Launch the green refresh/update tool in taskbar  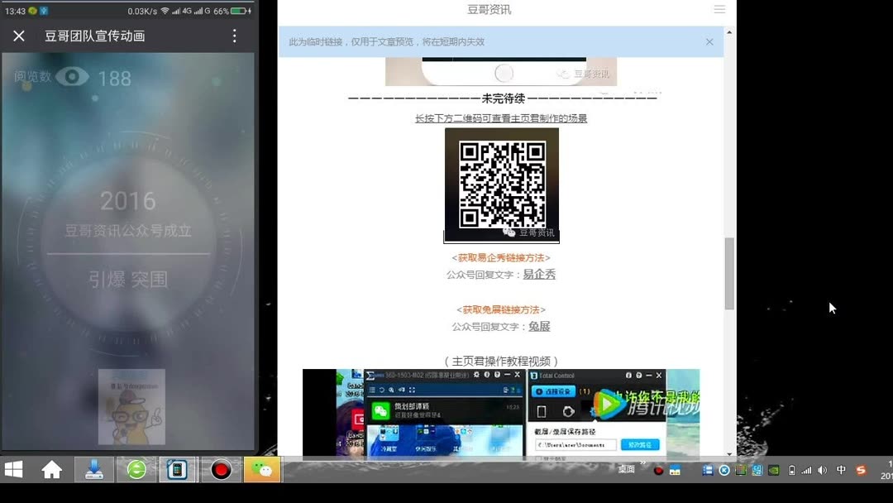point(135,470)
